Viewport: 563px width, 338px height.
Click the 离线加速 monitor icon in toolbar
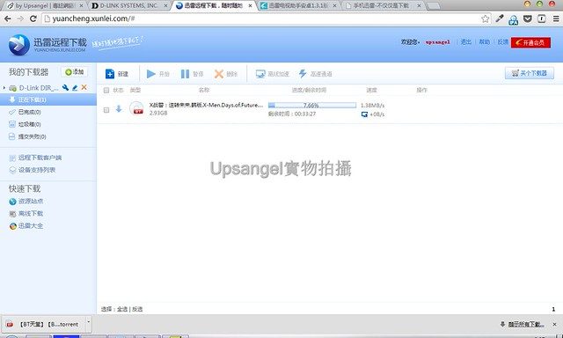point(260,74)
